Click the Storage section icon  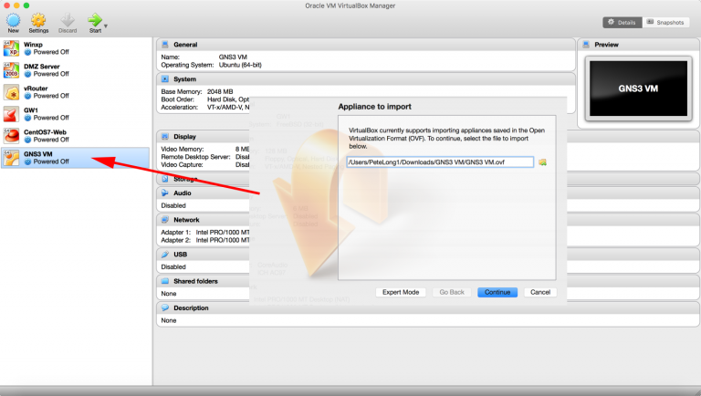tap(165, 179)
